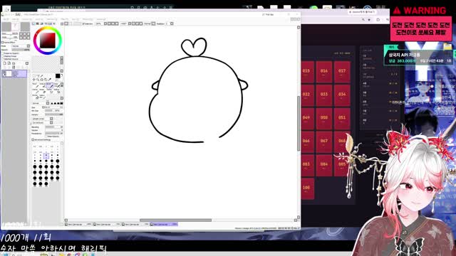
Task: Switch to the highlighted active canvas tab
Action: 164,224
